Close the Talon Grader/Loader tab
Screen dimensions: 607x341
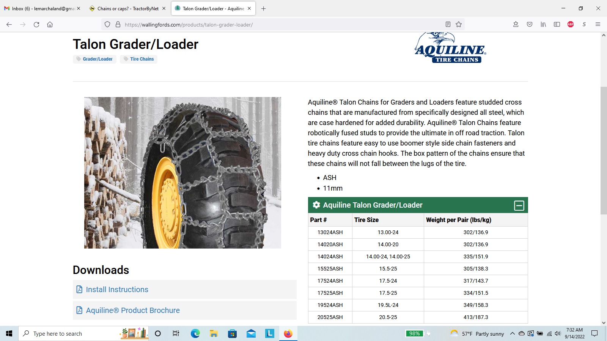249,8
